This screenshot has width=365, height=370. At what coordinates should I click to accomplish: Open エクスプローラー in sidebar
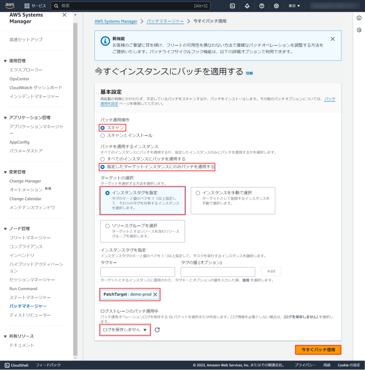coord(26,70)
